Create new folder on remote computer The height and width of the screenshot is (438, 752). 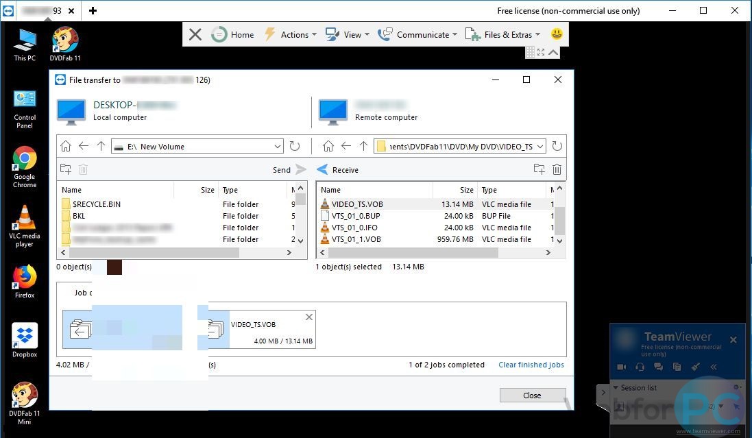(x=539, y=169)
